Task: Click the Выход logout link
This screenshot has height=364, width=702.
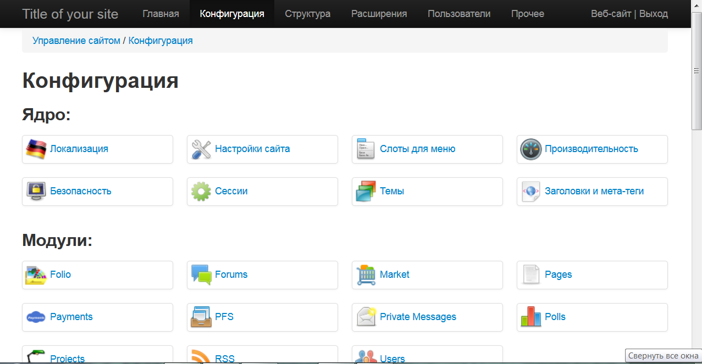Action: [x=654, y=14]
